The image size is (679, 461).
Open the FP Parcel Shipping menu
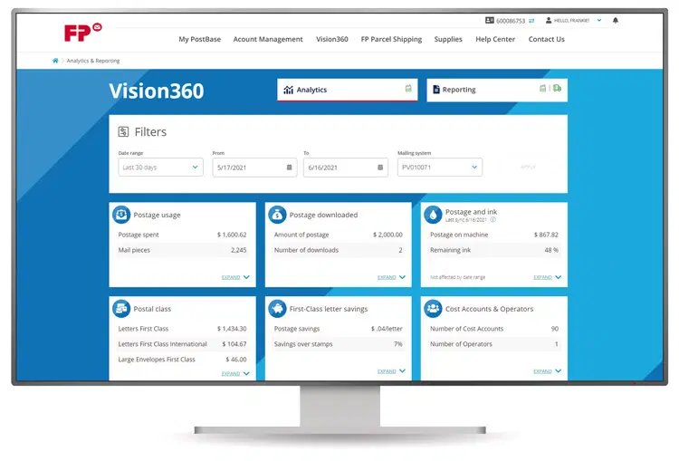pos(391,39)
